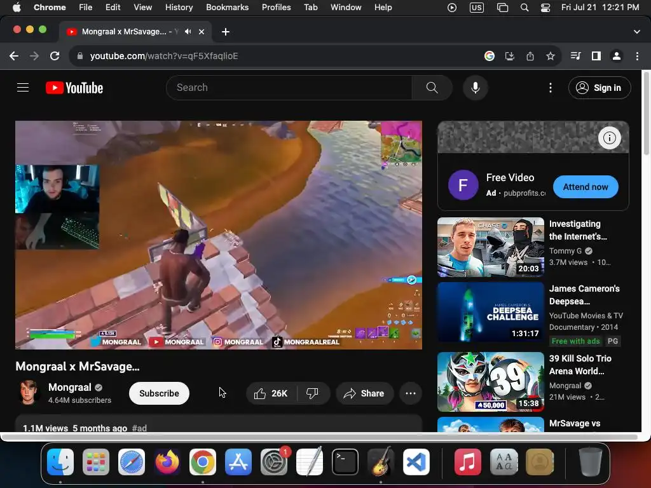
Task: Open YouTube settings three-dot menu
Action: click(x=550, y=88)
